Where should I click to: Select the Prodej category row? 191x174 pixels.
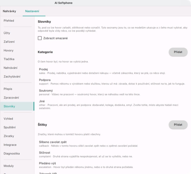(x=113, y=71)
